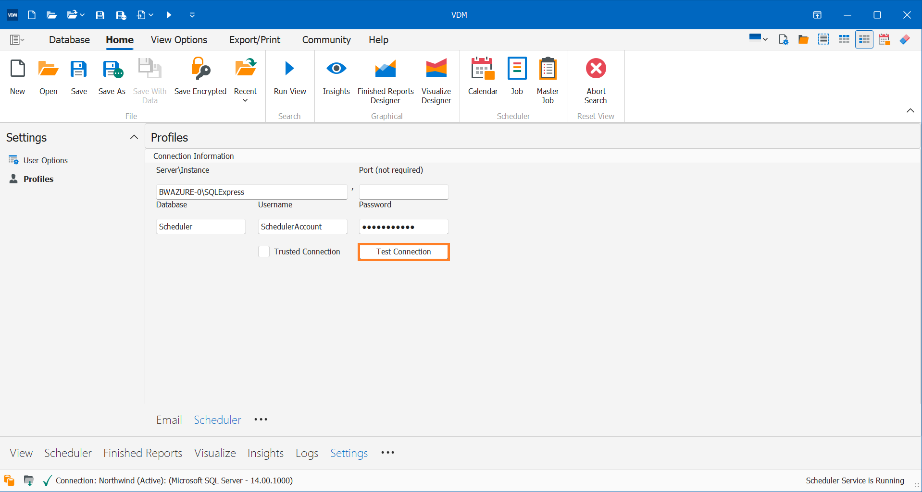Screen dimensions: 922x492
Task: Click the Run View button
Action: click(290, 77)
